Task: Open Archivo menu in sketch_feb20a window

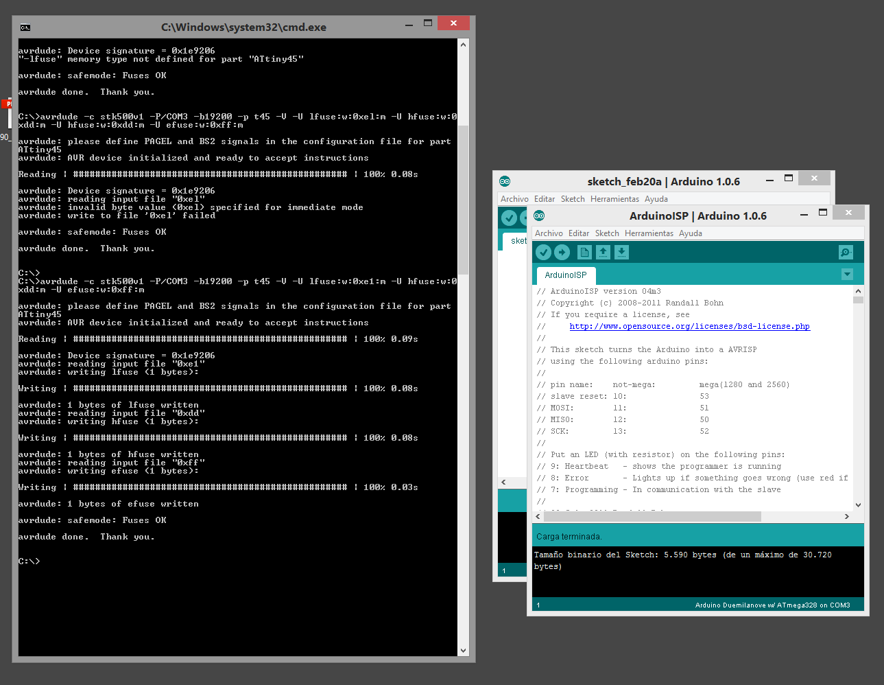Action: point(514,199)
